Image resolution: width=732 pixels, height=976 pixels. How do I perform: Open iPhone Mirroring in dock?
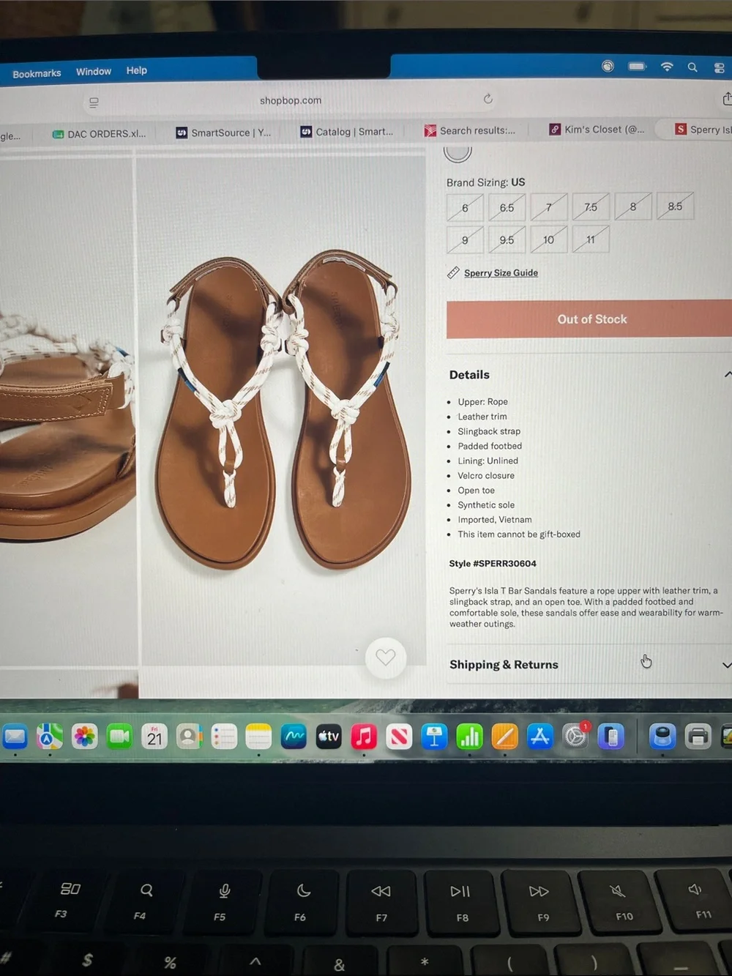point(610,737)
